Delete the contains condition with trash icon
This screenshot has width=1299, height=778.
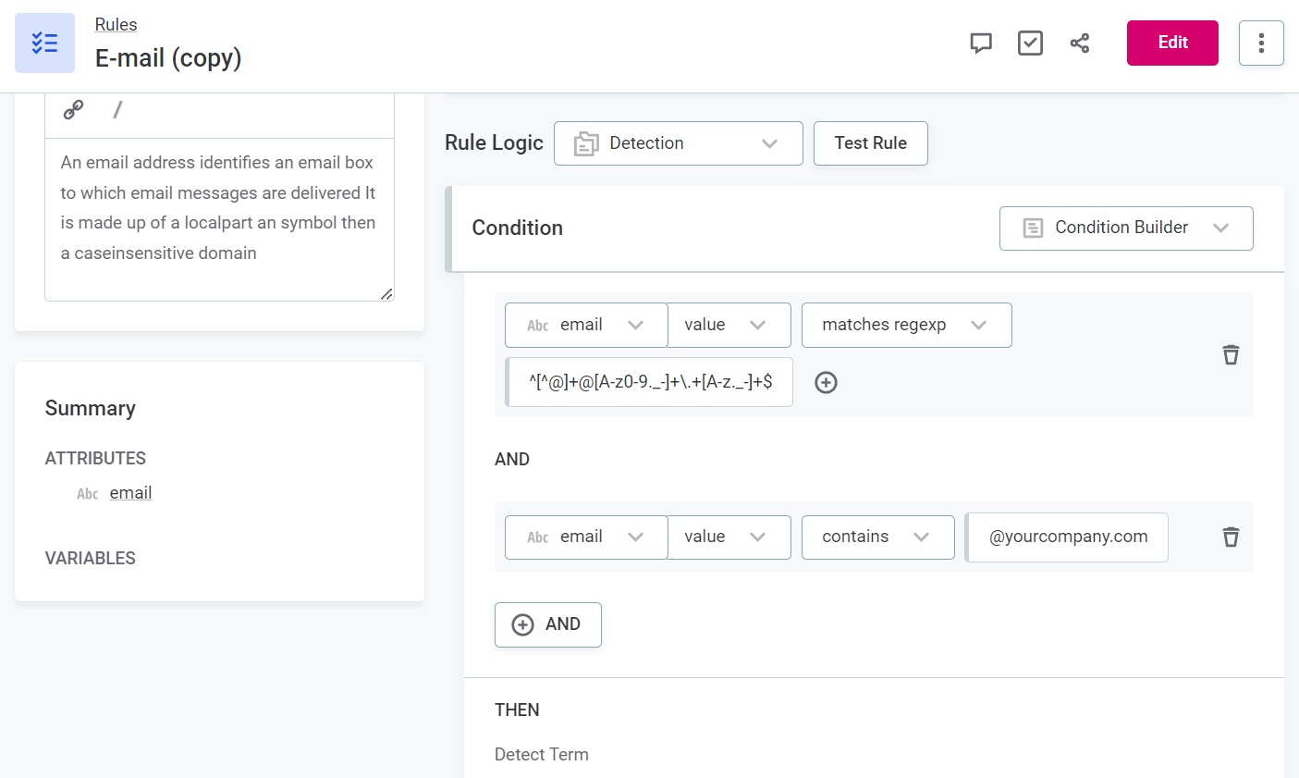(x=1231, y=537)
